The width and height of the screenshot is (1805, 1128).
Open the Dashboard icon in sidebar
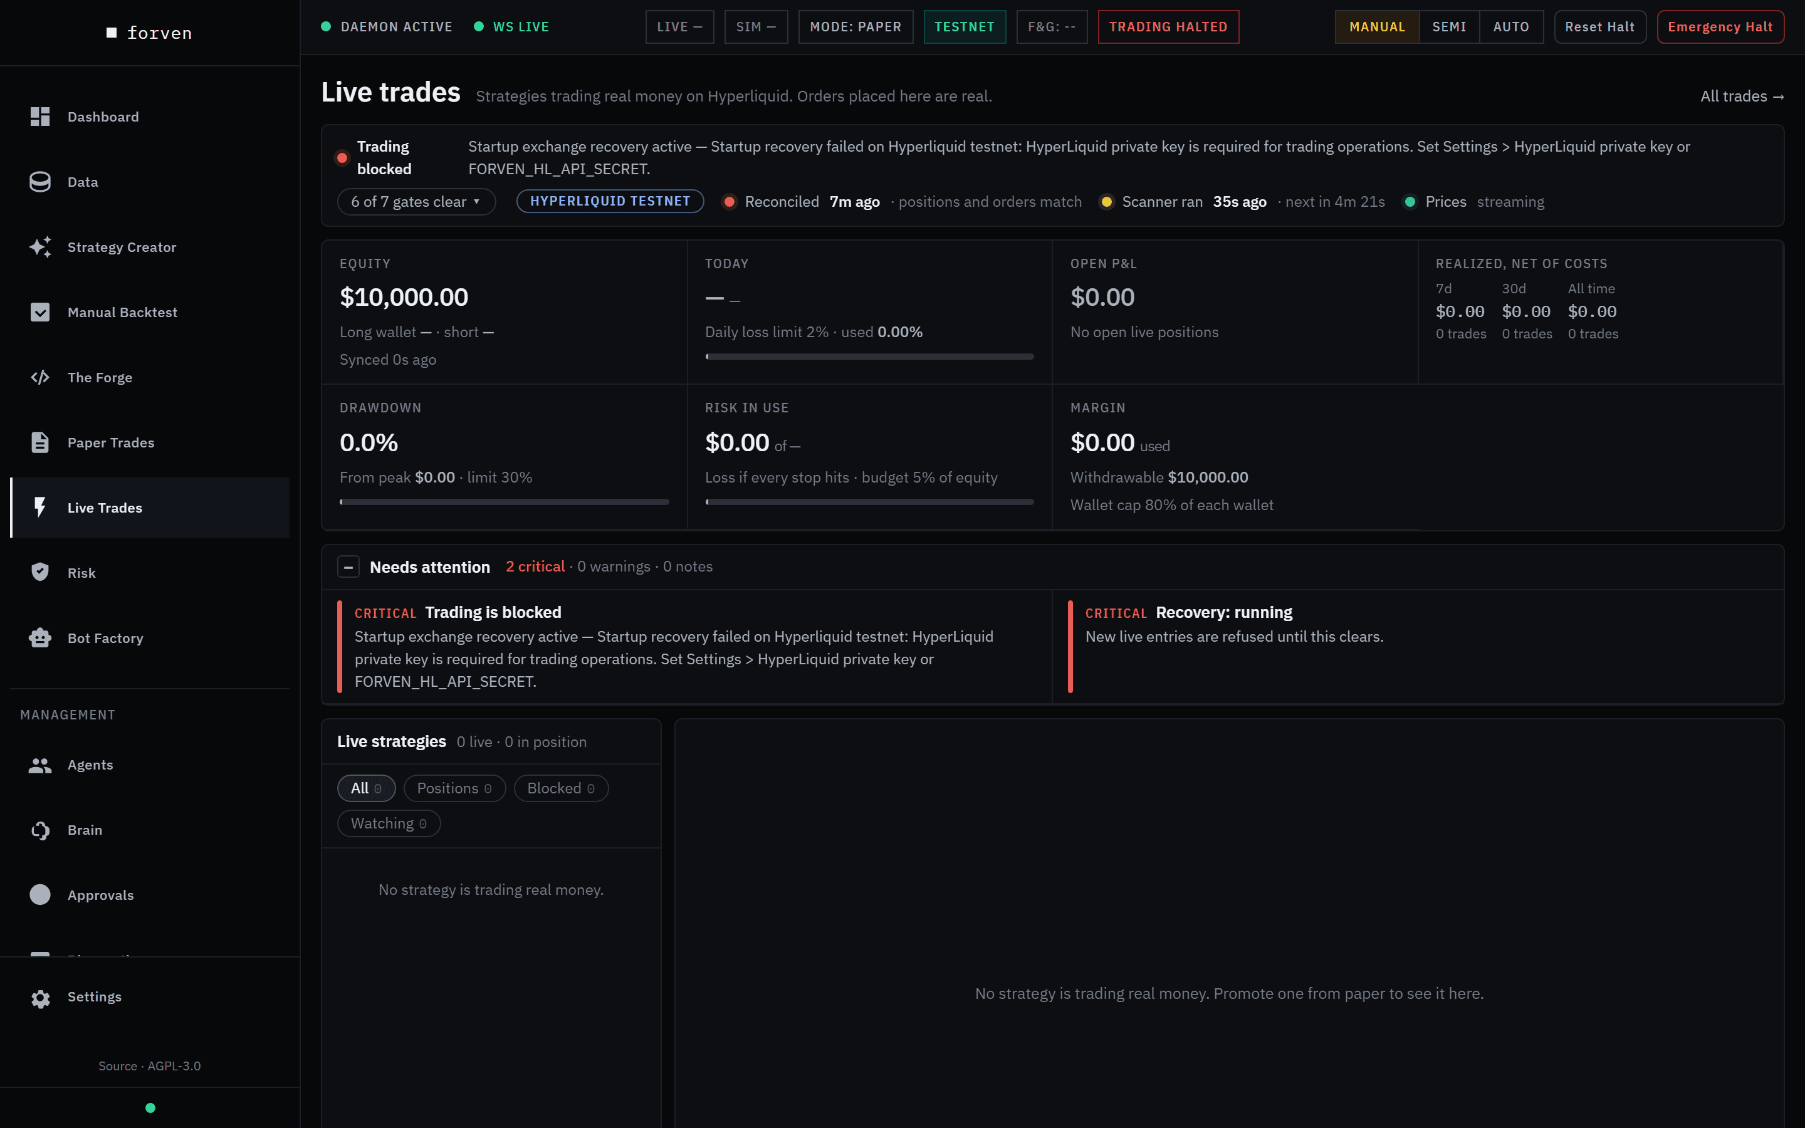(x=39, y=117)
